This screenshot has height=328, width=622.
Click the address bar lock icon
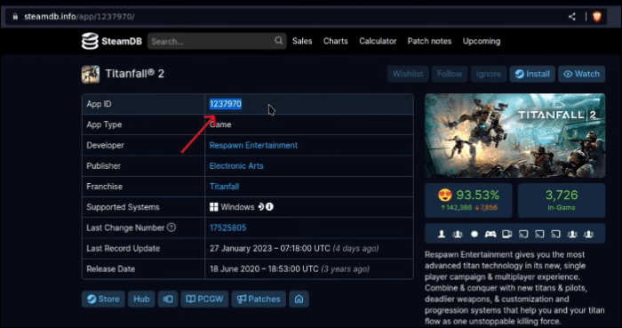(x=15, y=17)
